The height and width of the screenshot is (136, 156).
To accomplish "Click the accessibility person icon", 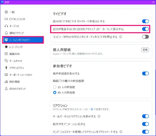I will pos(6,68).
